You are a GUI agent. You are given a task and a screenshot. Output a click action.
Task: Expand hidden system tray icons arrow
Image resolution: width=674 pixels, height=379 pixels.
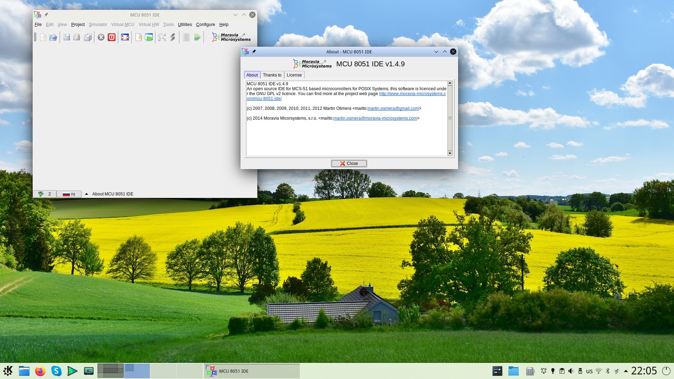(x=626, y=371)
